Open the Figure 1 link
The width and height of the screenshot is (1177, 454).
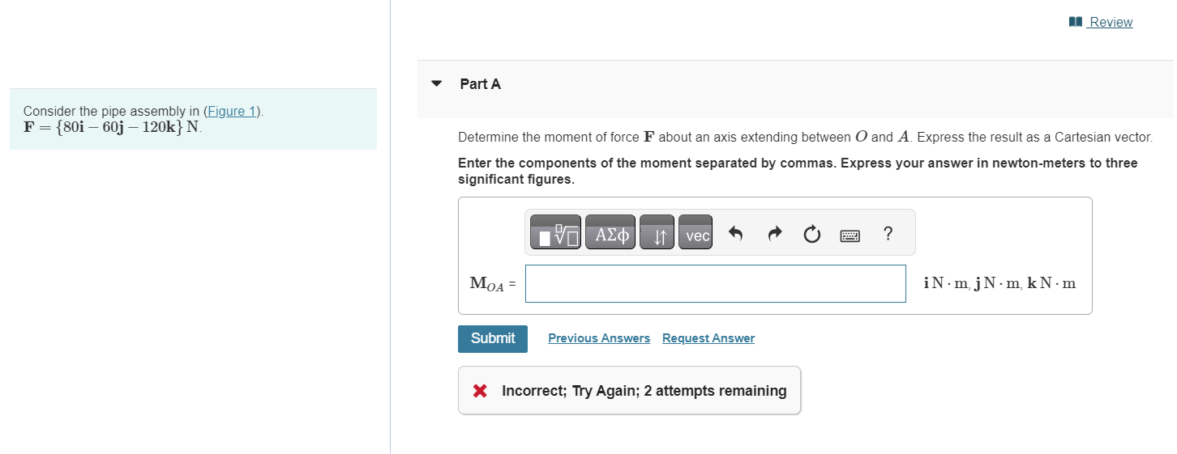tap(232, 111)
